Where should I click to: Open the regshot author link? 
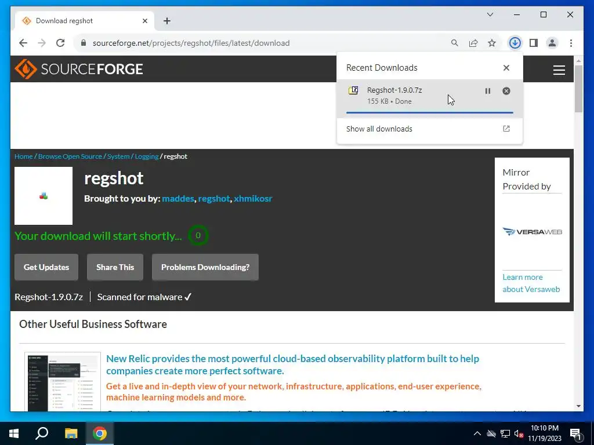click(x=214, y=199)
